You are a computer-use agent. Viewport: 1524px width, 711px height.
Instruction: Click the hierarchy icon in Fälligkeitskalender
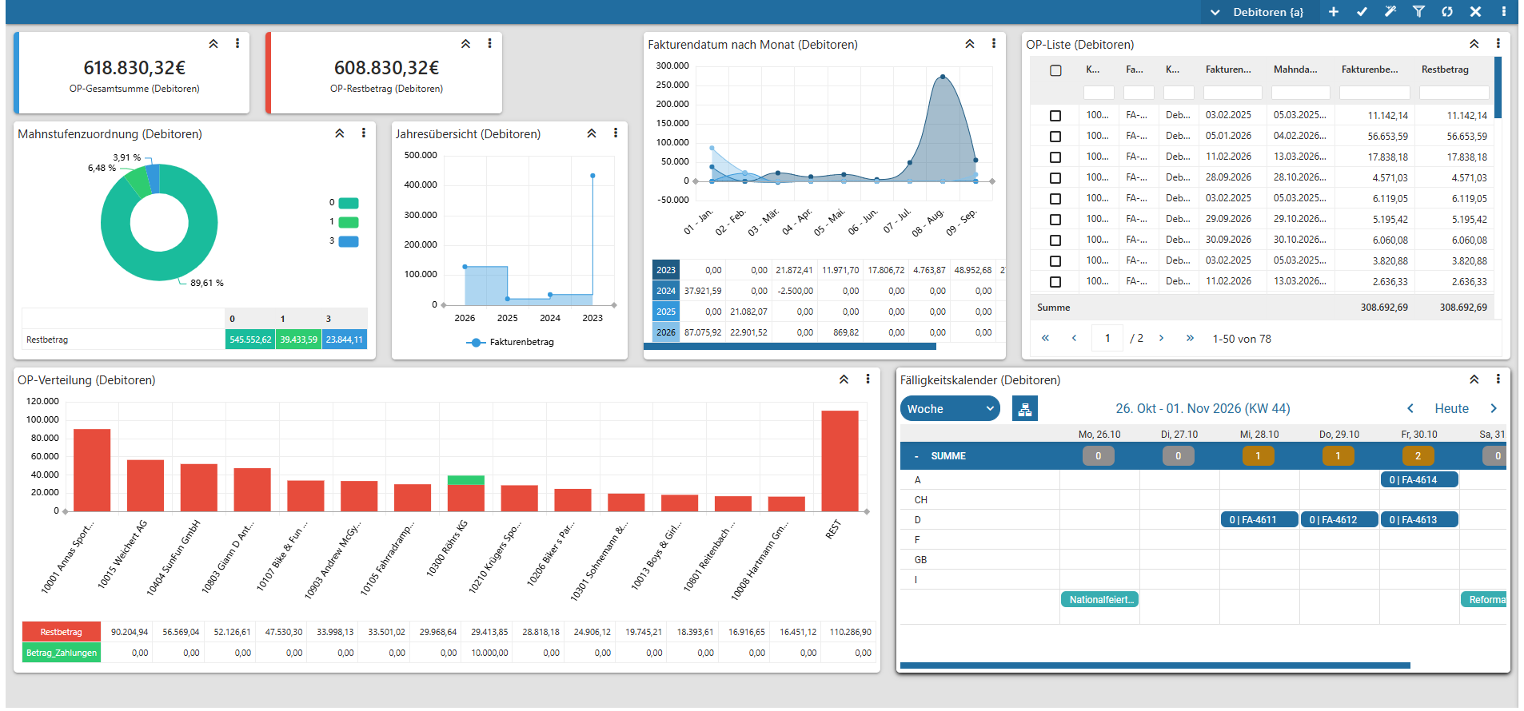pyautogui.click(x=1025, y=408)
